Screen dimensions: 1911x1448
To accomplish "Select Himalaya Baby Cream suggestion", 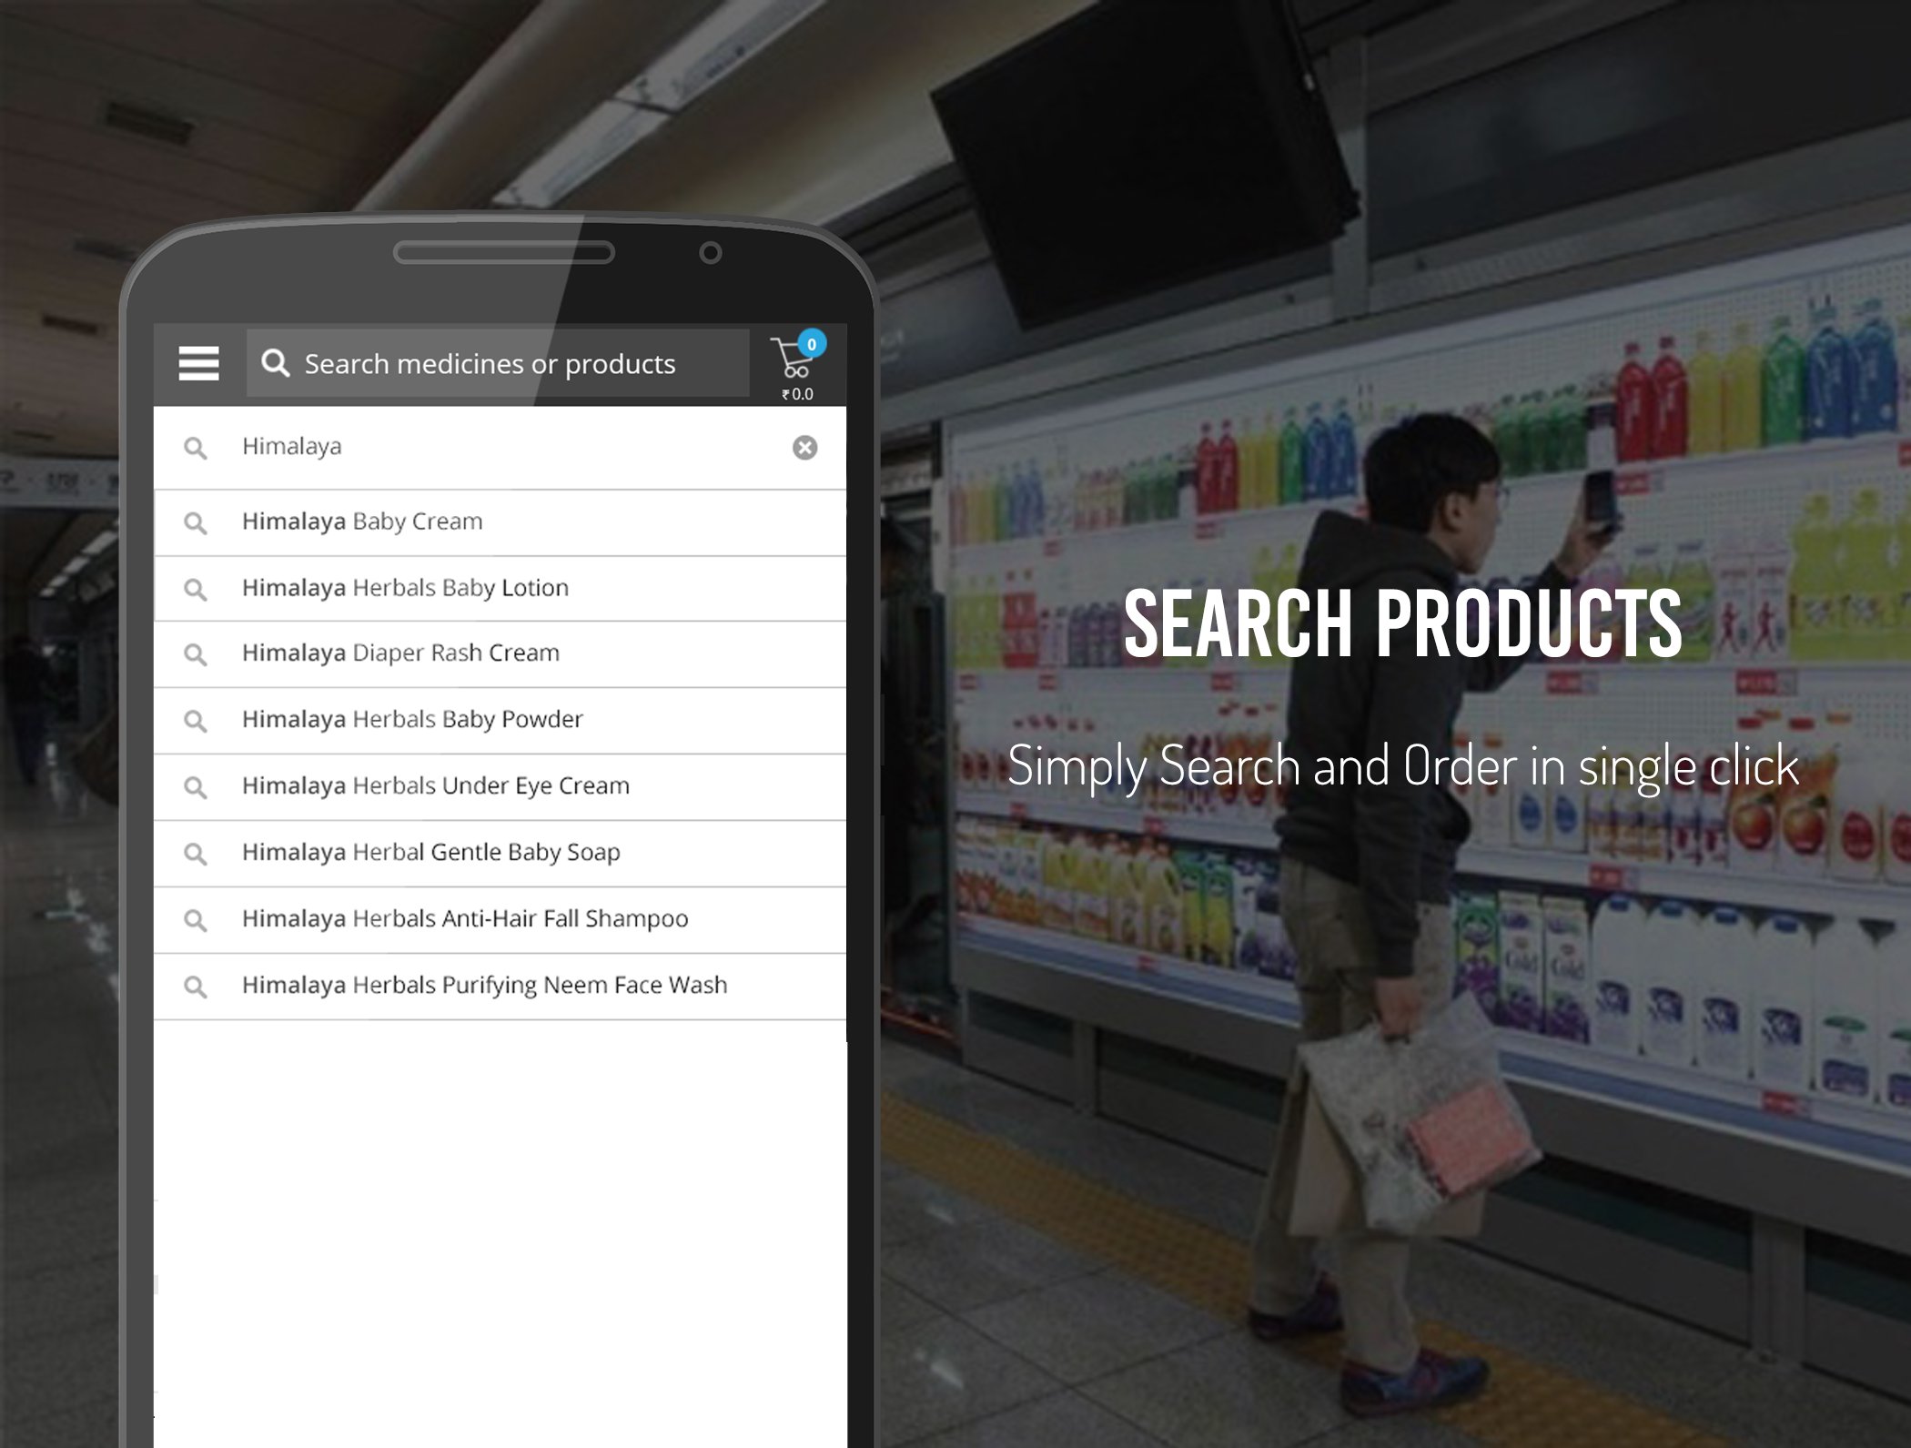I will 362,521.
